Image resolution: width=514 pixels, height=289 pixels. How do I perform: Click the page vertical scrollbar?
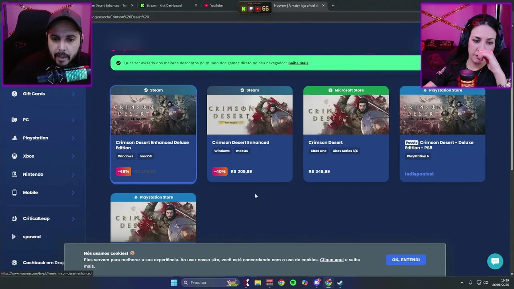(512, 116)
